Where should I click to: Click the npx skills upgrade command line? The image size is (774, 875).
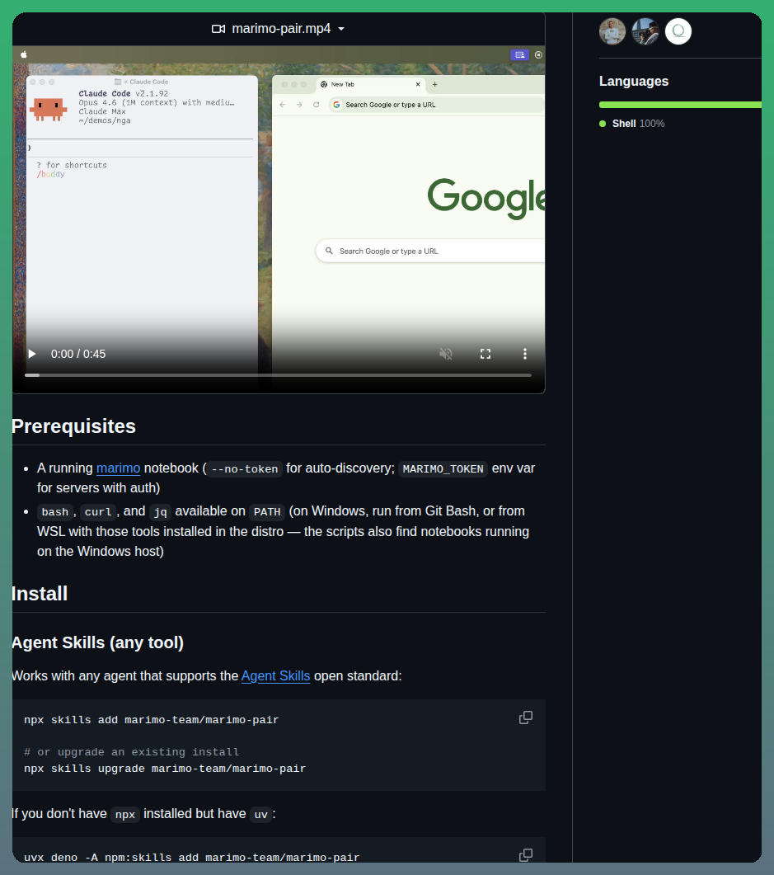165,769
